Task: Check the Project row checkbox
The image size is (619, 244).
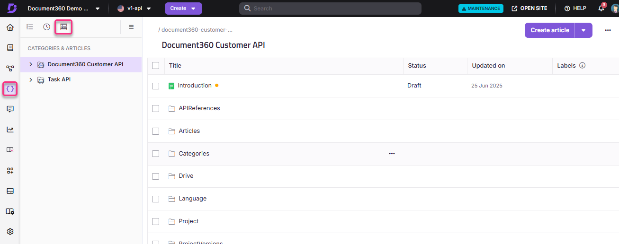Action: (x=155, y=221)
